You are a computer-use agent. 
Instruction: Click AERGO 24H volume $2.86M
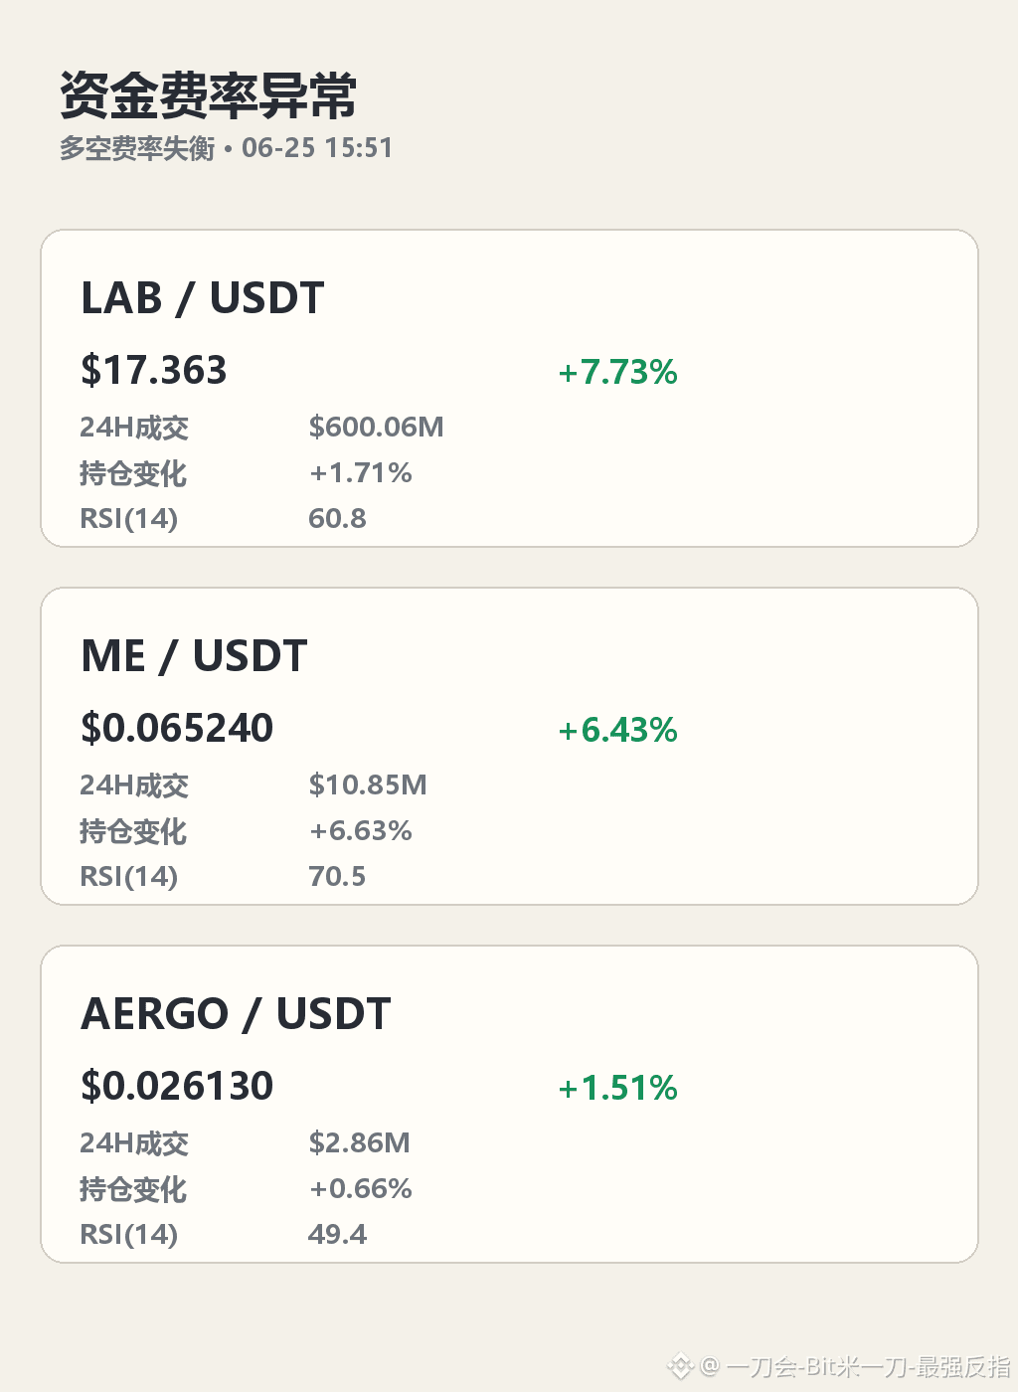point(360,1142)
